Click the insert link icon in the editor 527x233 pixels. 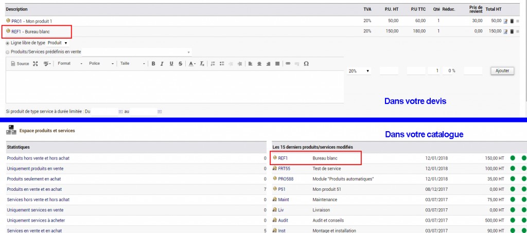tap(288, 64)
